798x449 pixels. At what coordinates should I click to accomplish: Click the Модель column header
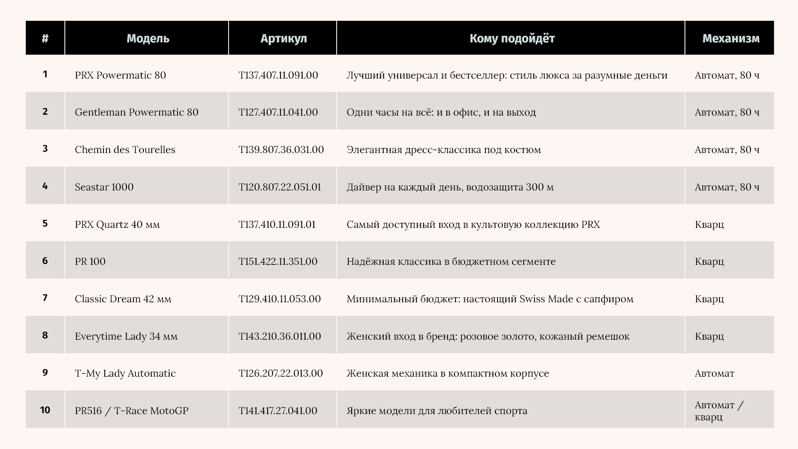(x=147, y=38)
